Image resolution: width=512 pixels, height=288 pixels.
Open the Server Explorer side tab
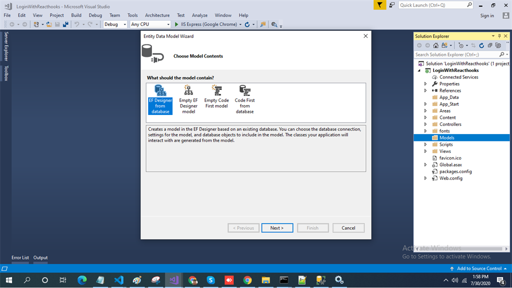point(6,46)
